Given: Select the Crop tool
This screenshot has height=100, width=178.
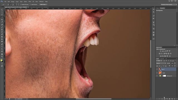Looking at the screenshot, I should click(2, 20).
